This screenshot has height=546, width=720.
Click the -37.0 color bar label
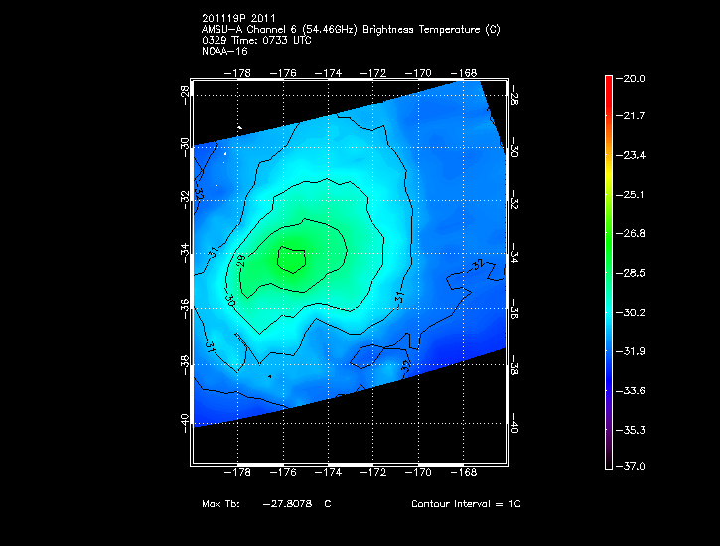tap(633, 466)
